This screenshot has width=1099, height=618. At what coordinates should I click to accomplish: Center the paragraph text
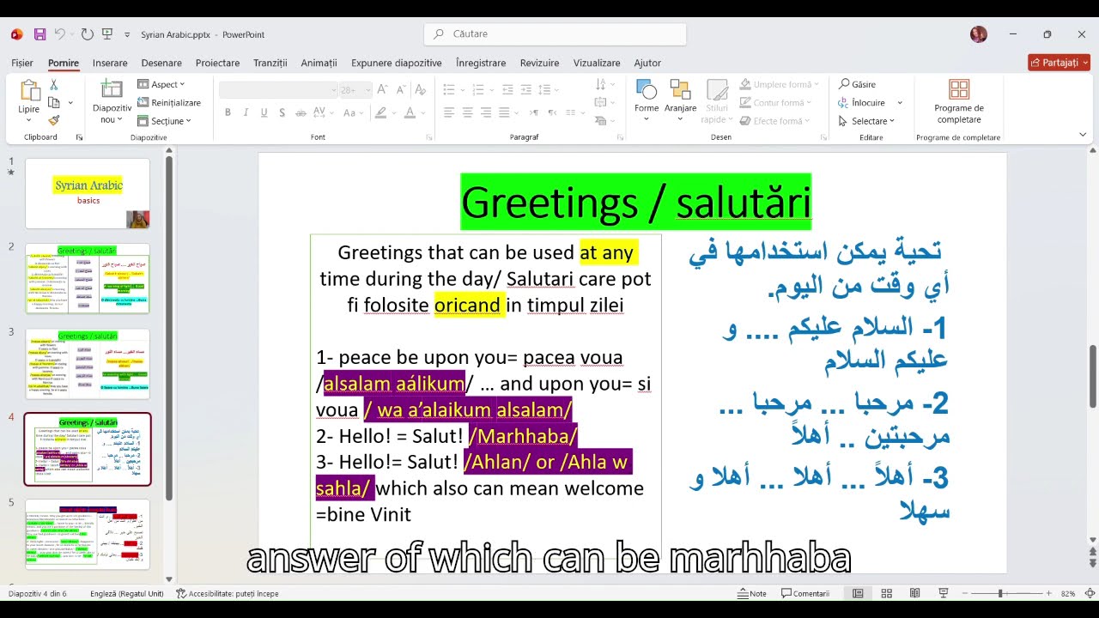click(x=468, y=112)
